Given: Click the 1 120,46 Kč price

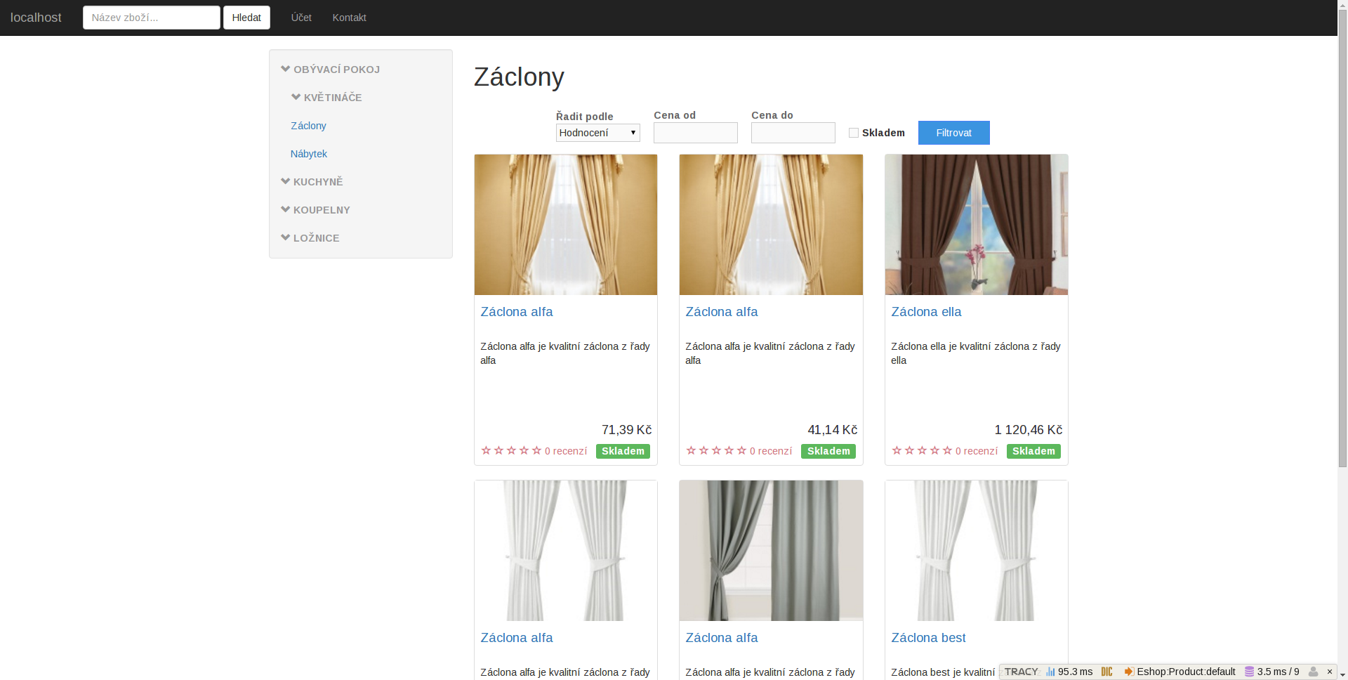Looking at the screenshot, I should coord(1028,430).
